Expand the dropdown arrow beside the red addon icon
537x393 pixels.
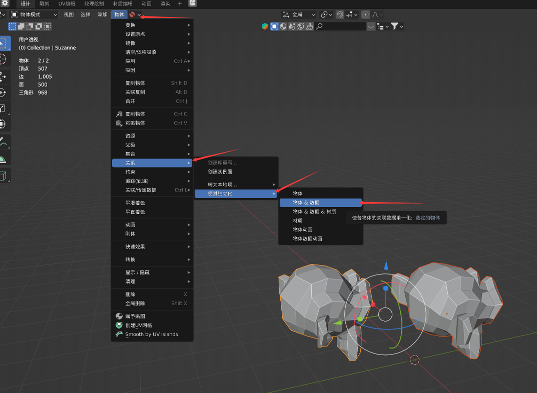[139, 14]
